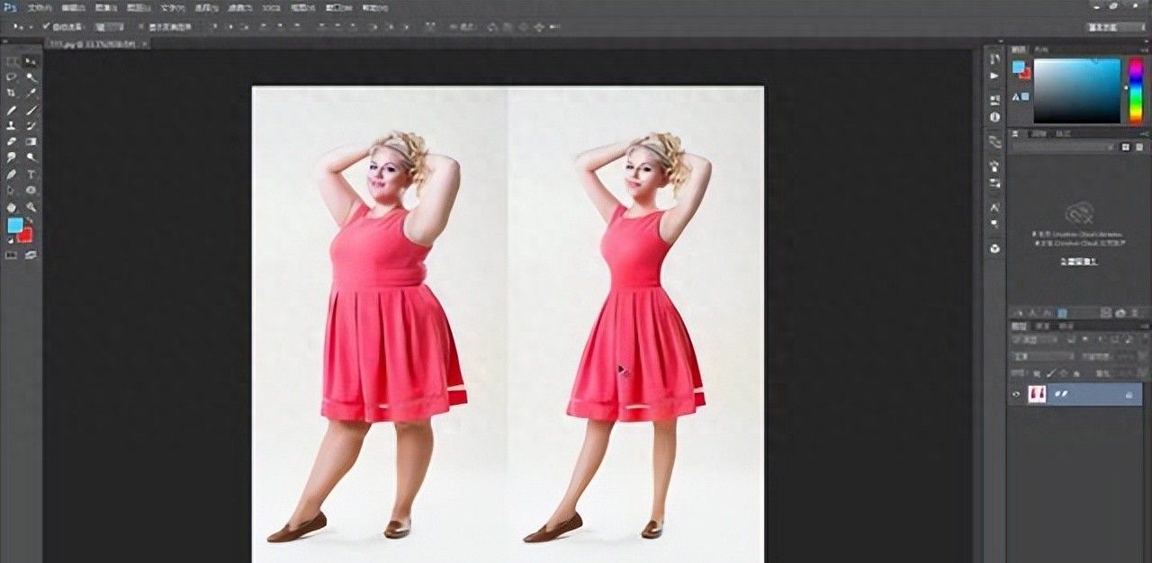Select the Lasso tool
The height and width of the screenshot is (563, 1152).
[11, 77]
